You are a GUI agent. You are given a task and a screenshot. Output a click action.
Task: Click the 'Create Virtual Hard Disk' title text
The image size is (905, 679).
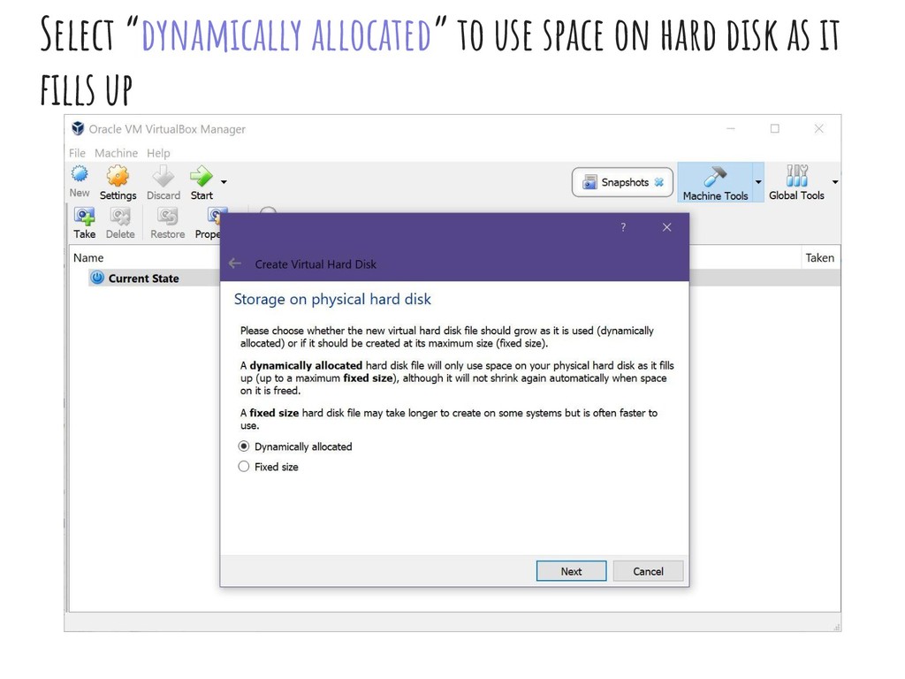click(x=316, y=263)
